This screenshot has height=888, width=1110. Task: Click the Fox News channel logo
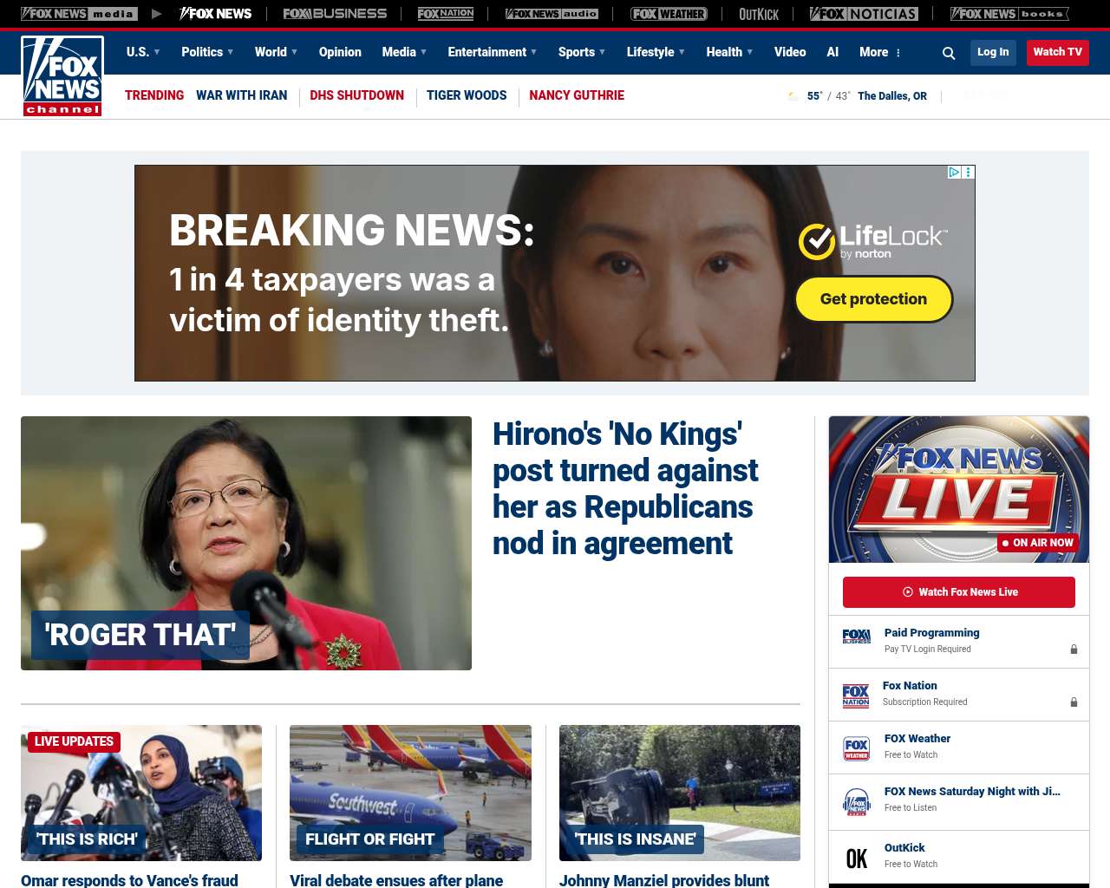[62, 76]
